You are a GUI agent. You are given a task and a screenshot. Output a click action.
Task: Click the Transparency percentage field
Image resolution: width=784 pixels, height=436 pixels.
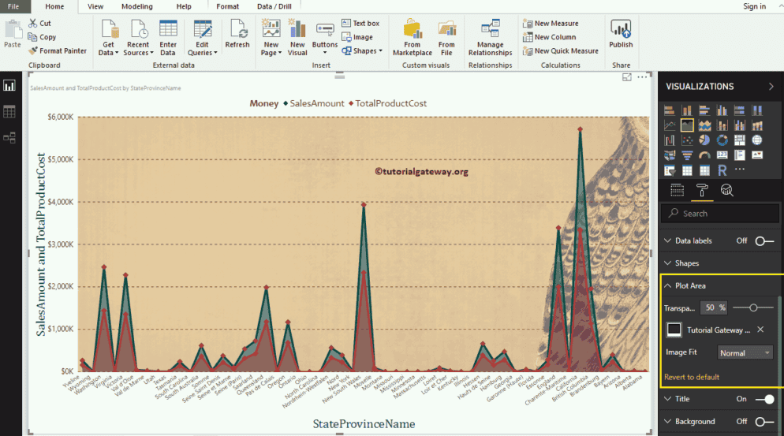714,308
